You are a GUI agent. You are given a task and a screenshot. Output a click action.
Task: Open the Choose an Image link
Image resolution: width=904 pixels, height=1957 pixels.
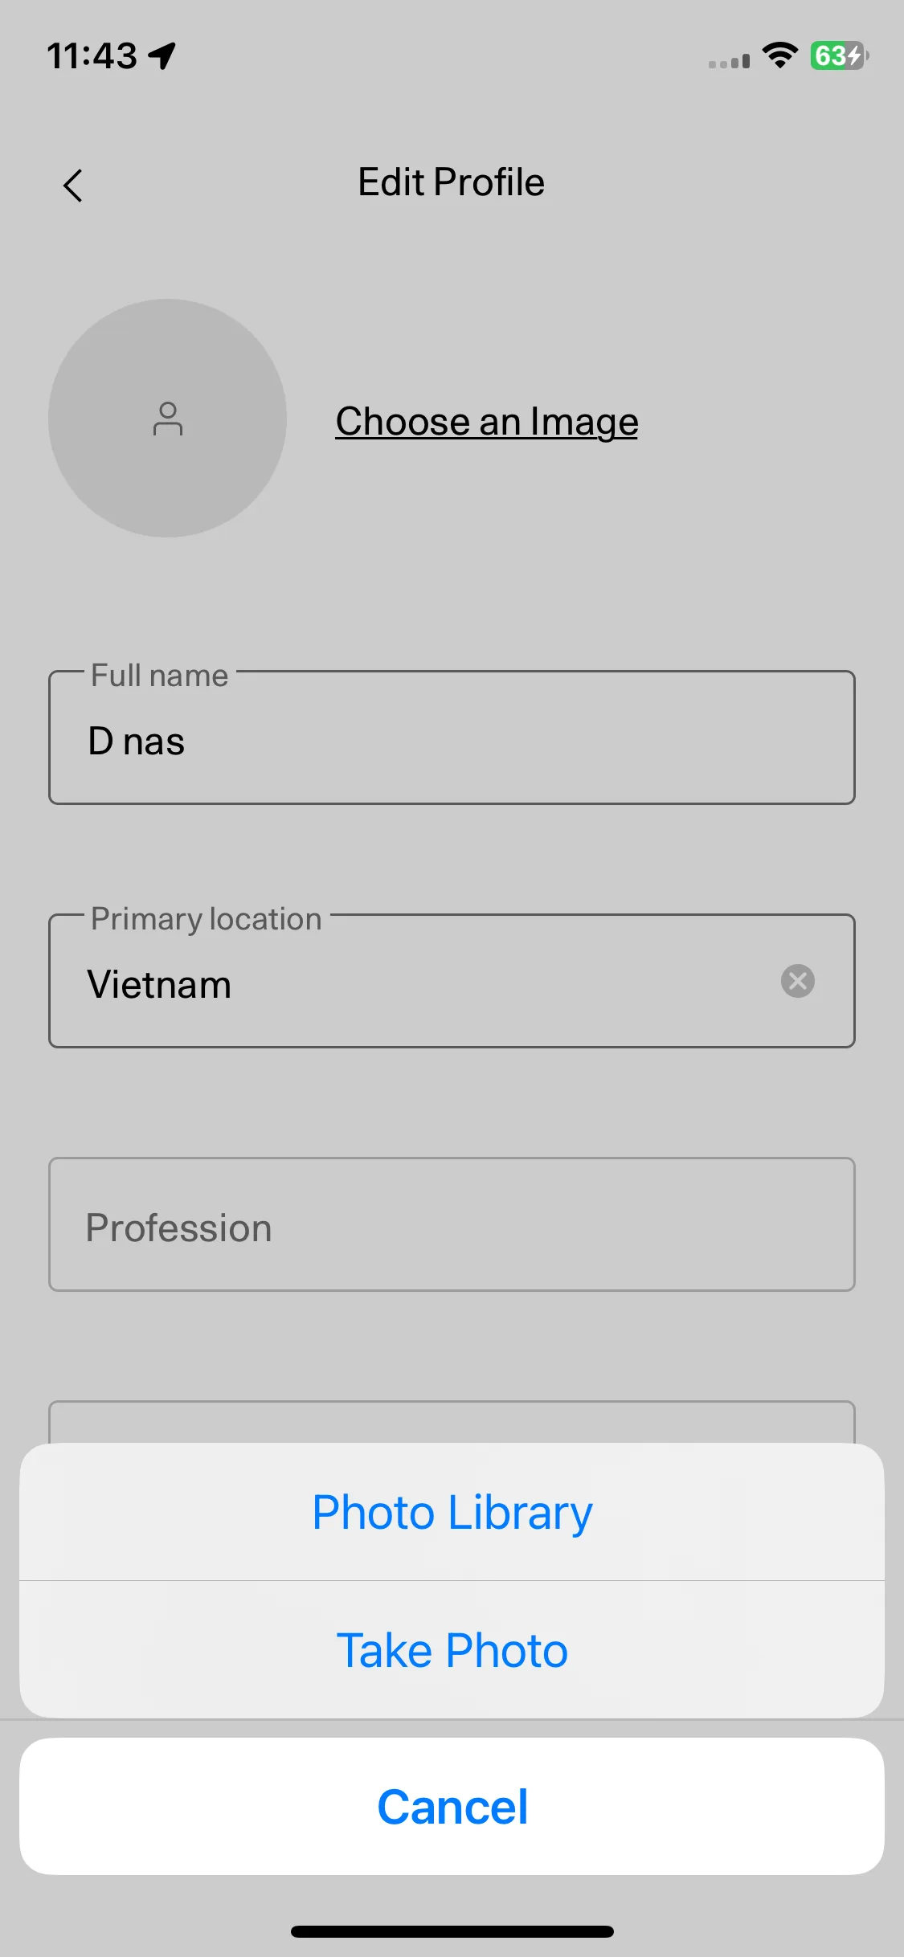[x=487, y=422]
